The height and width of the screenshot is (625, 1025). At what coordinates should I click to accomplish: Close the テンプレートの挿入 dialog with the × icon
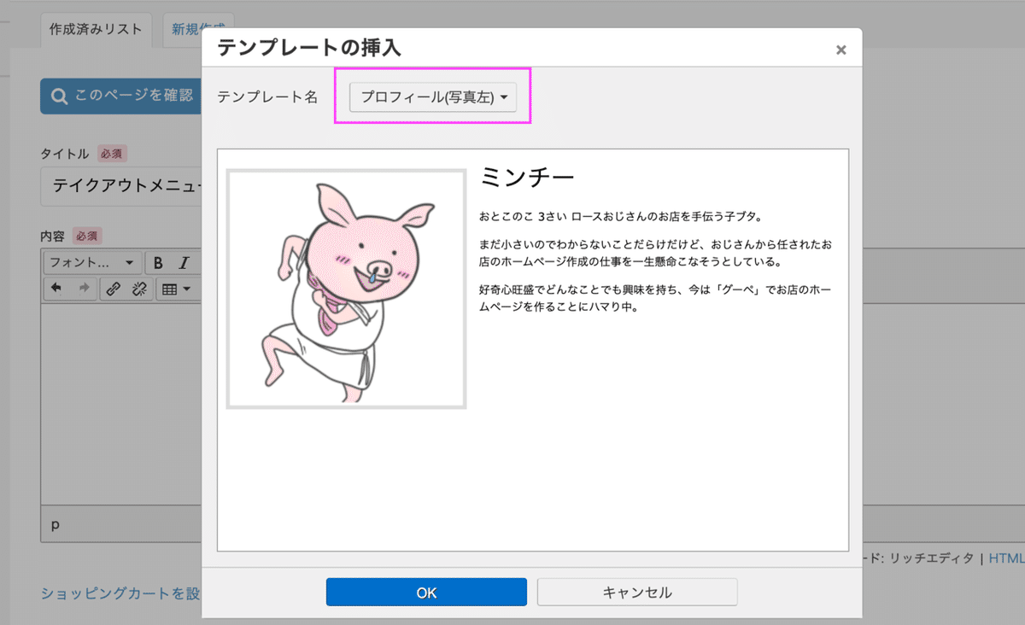coord(841,49)
